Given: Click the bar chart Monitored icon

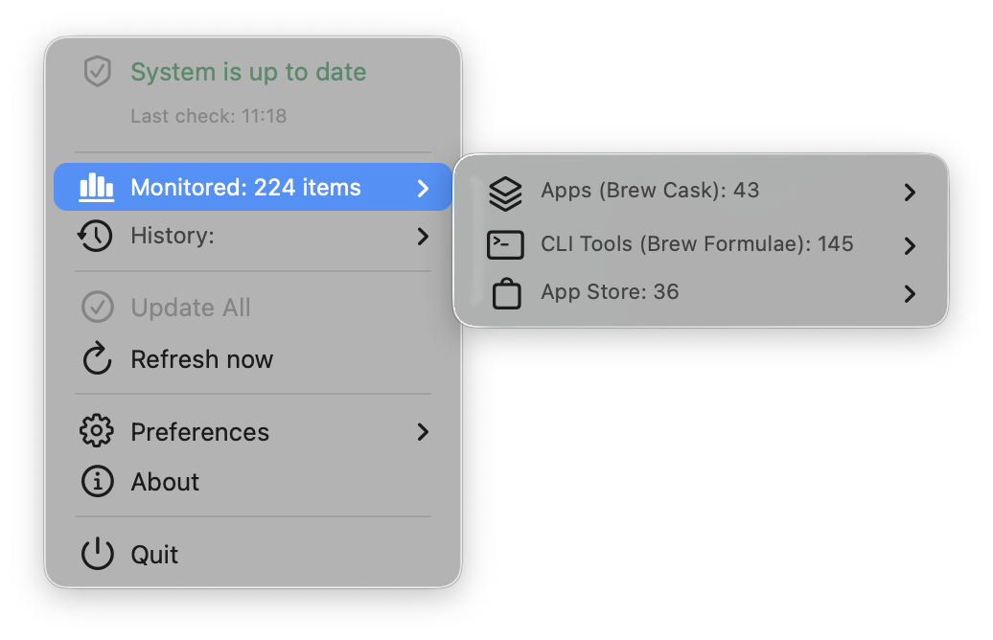Looking at the screenshot, I should tap(97, 187).
